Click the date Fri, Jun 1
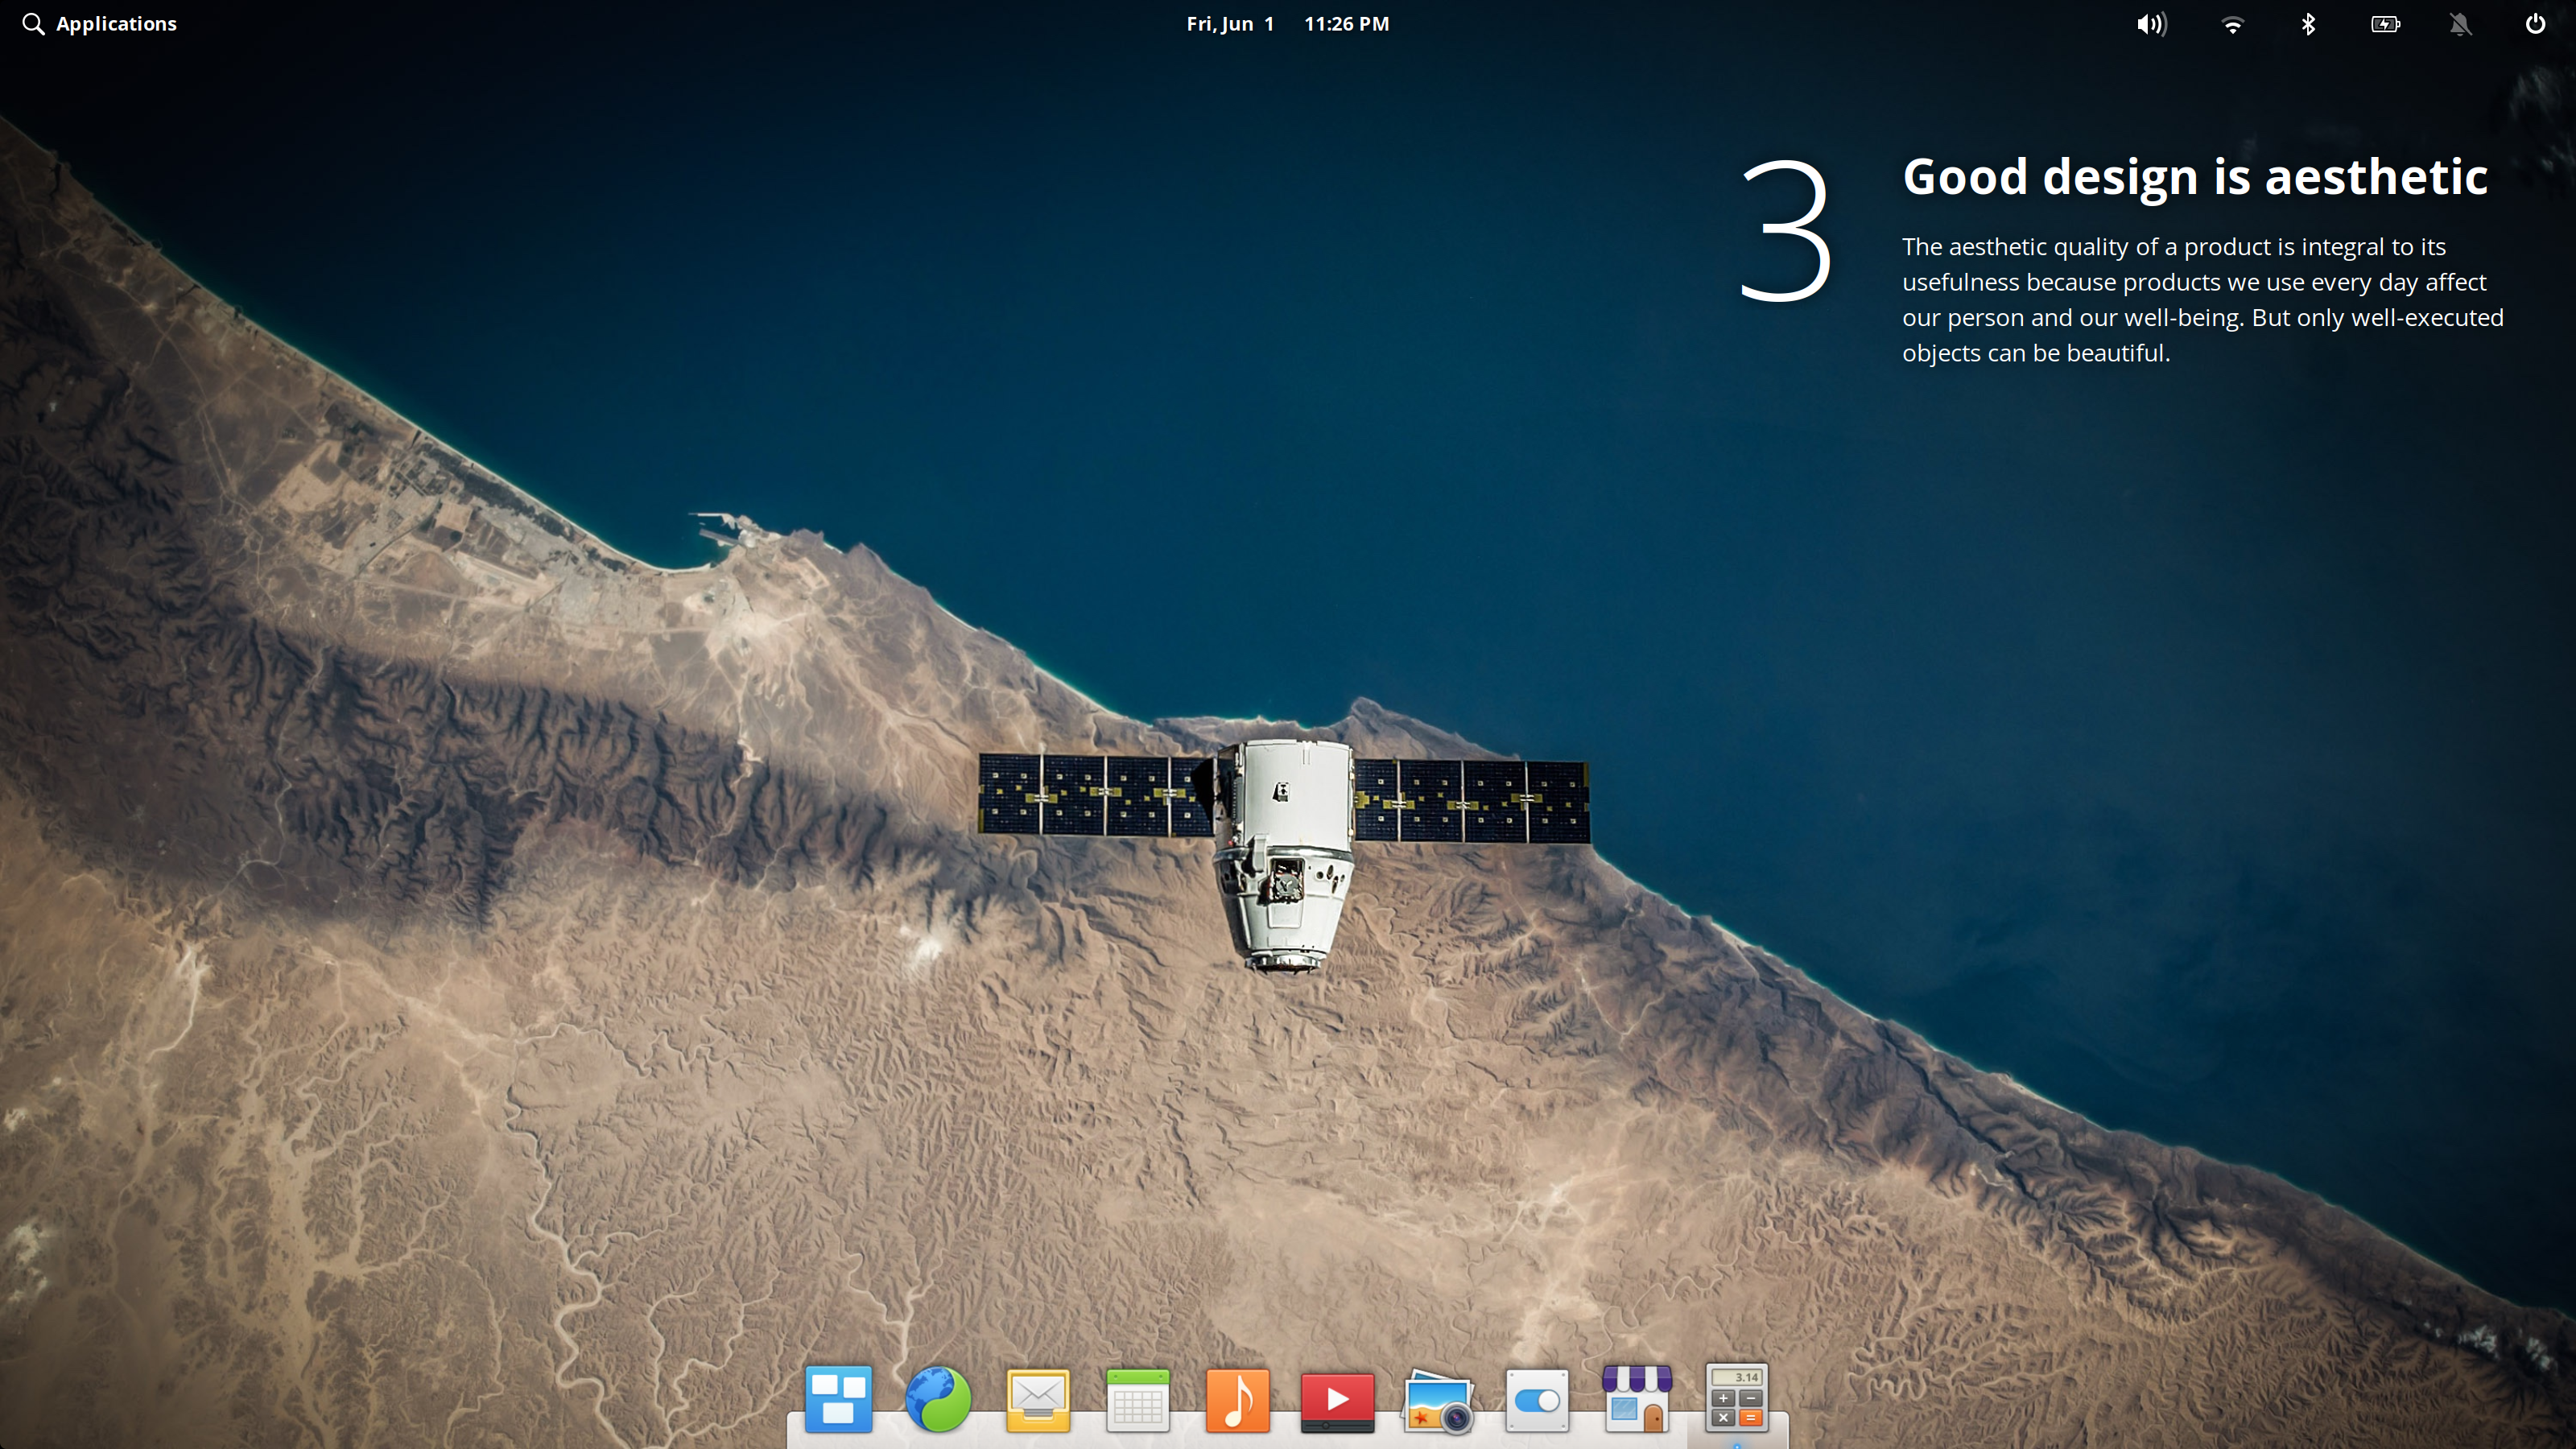 click(x=1230, y=24)
